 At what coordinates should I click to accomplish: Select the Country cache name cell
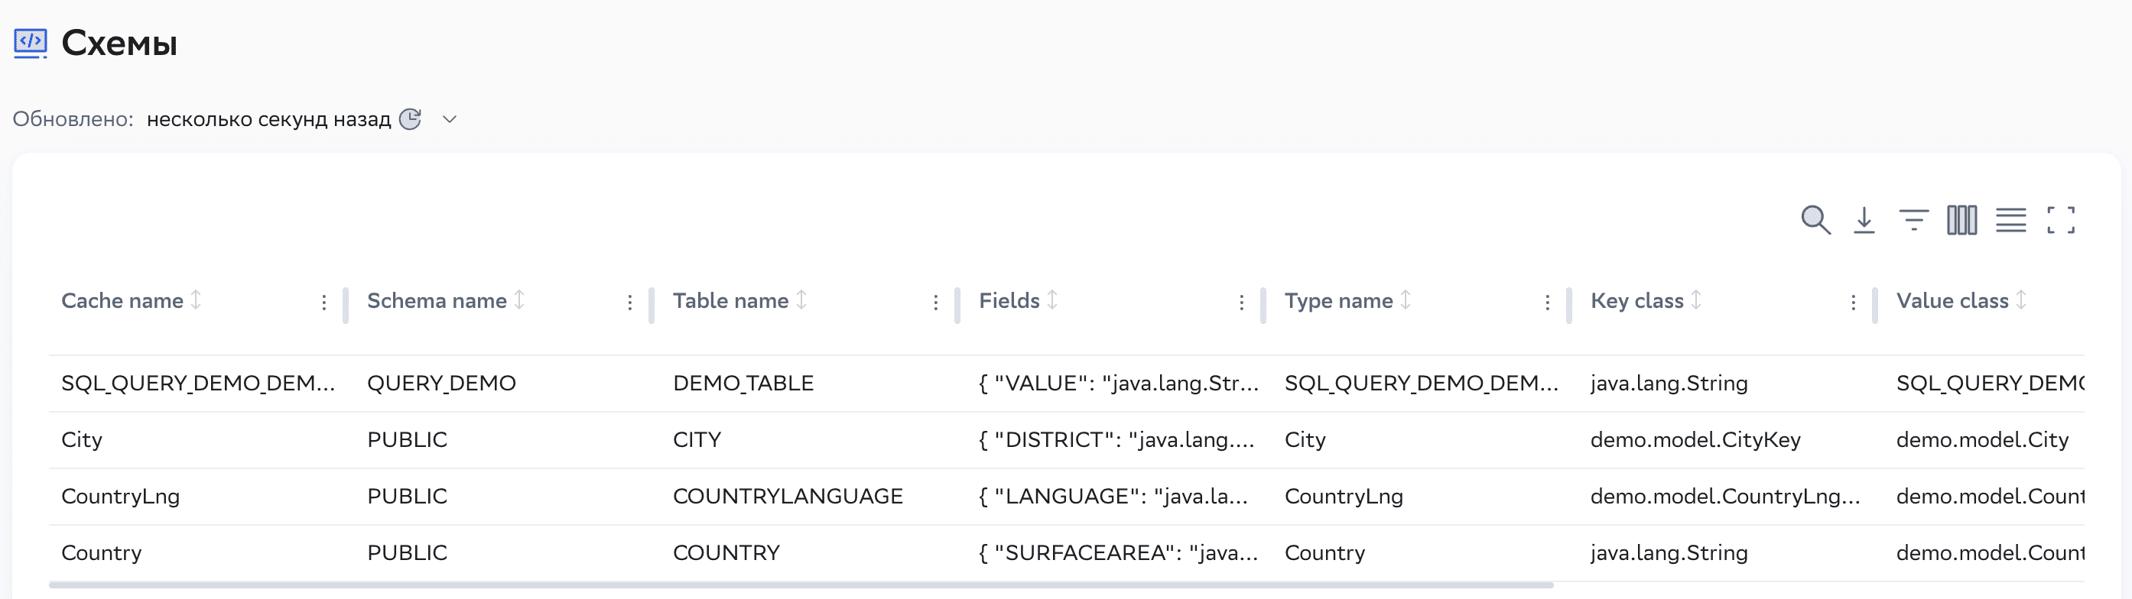[102, 552]
